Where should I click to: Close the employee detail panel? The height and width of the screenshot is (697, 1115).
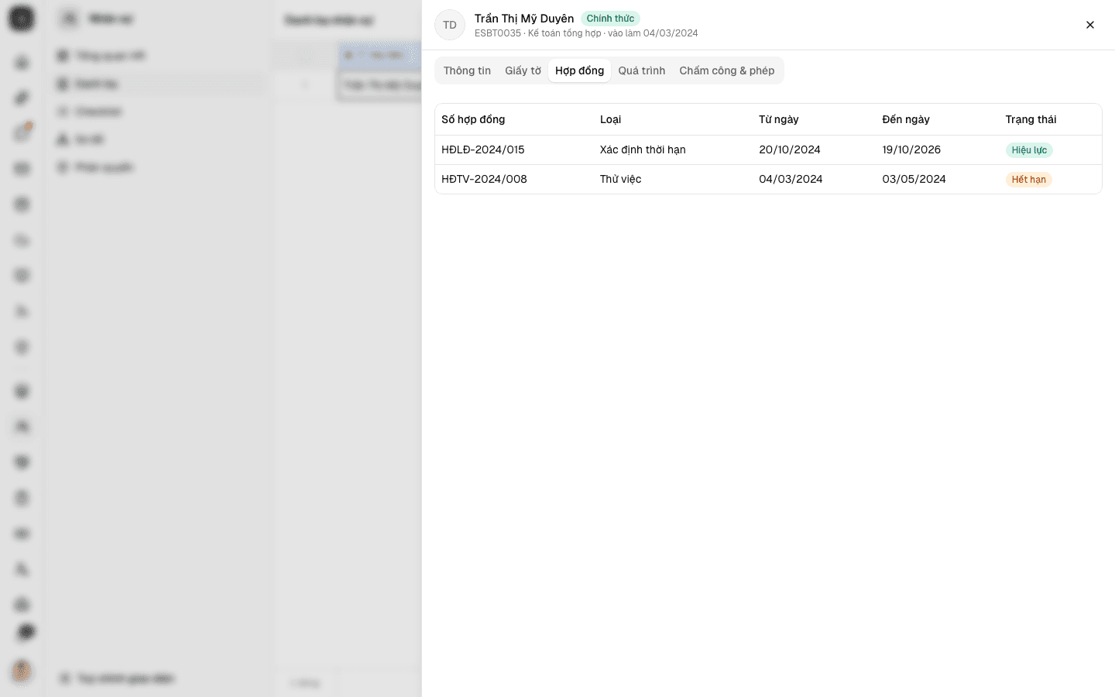[x=1089, y=25]
